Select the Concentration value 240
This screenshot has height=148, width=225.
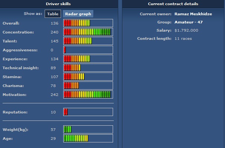tap(55, 32)
